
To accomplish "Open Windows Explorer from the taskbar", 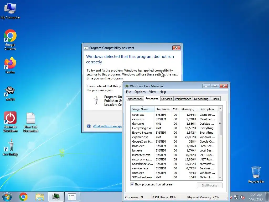I will [x=40, y=197].
